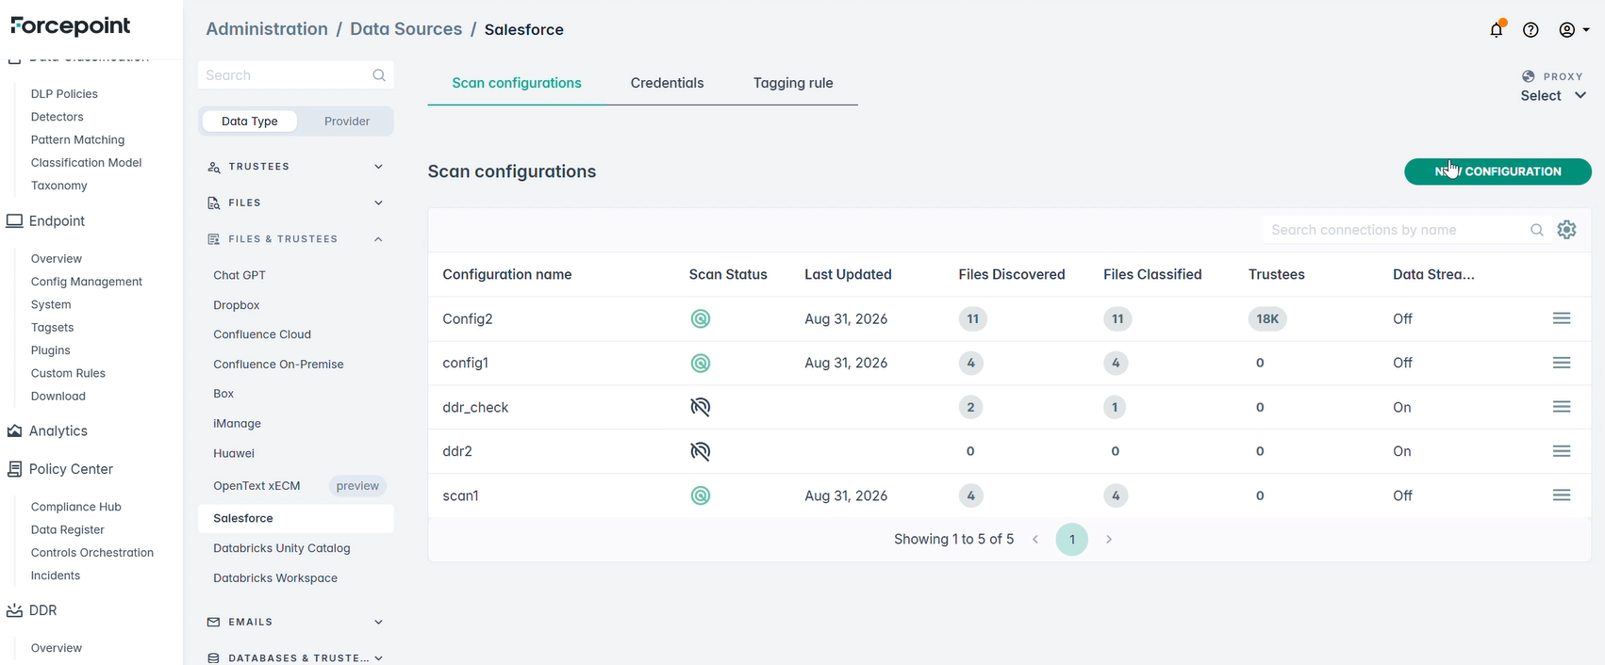Open the row menu for scan1
Viewport: 1605px width, 665px height.
pyautogui.click(x=1562, y=495)
